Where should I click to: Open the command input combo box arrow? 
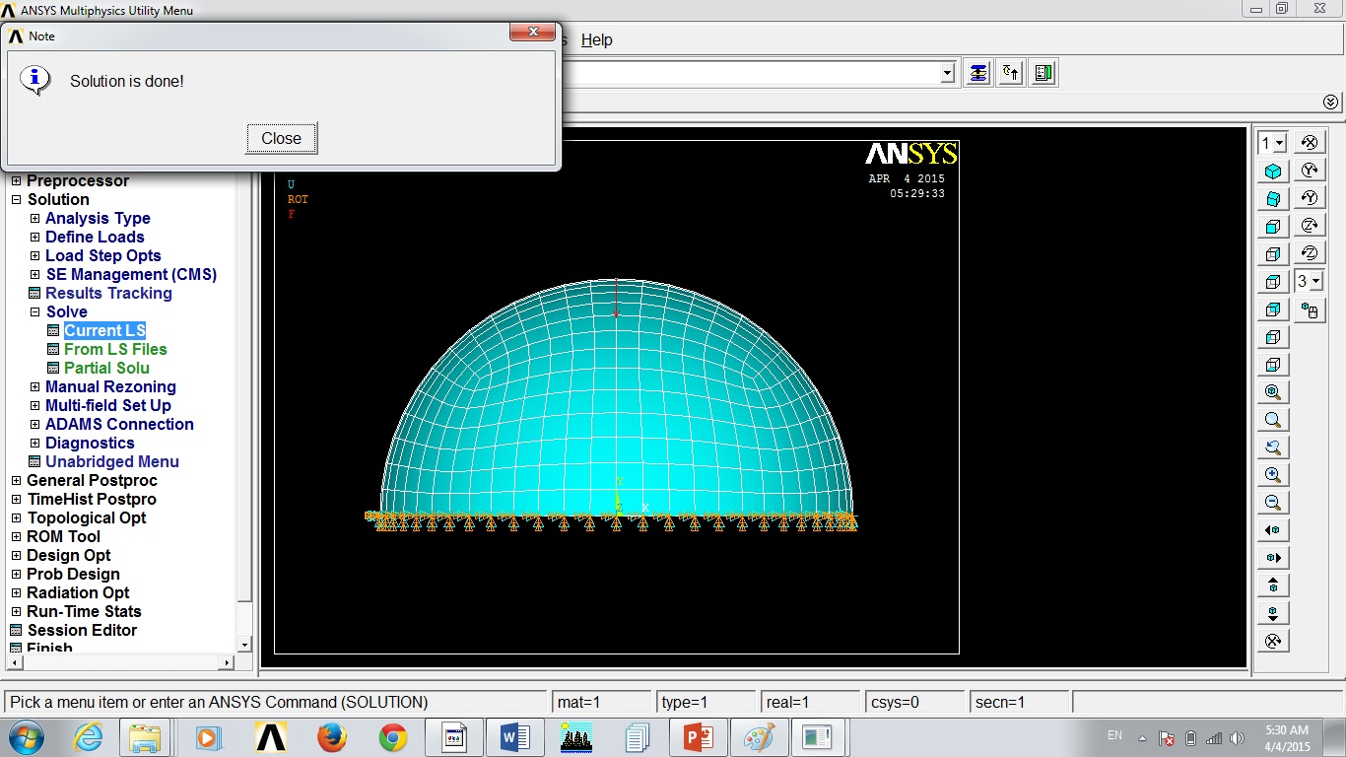click(948, 73)
